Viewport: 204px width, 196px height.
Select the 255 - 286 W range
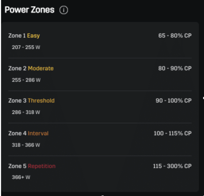point(26,80)
